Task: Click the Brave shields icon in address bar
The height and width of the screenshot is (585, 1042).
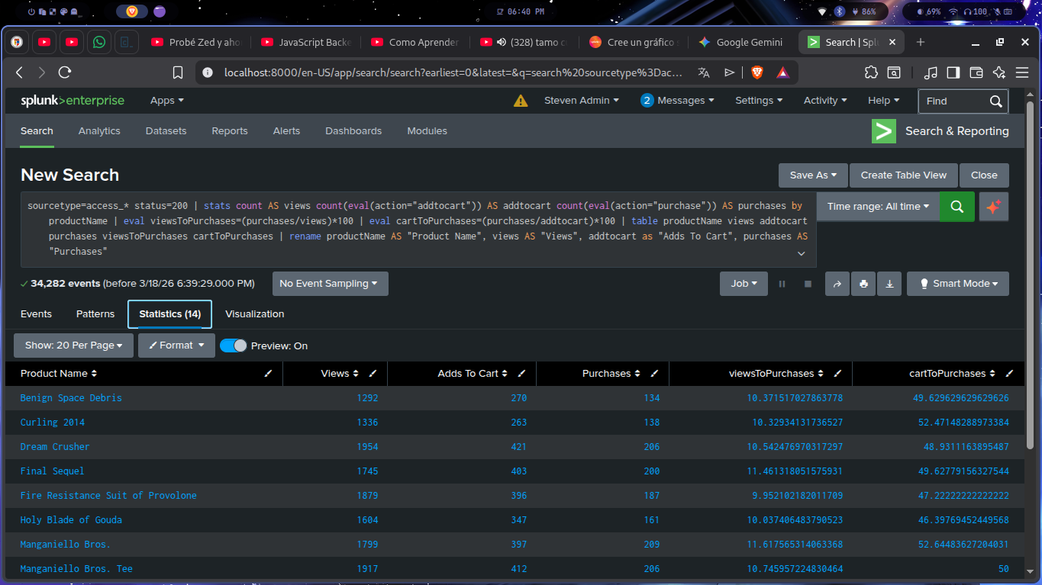Action: [756, 72]
